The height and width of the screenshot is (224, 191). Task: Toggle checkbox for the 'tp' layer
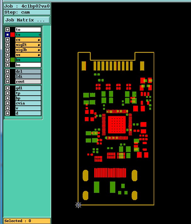pos(8,93)
